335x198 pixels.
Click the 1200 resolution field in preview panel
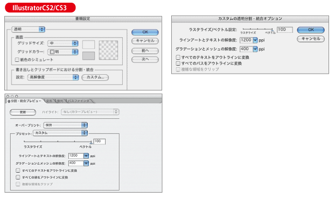click(76, 156)
